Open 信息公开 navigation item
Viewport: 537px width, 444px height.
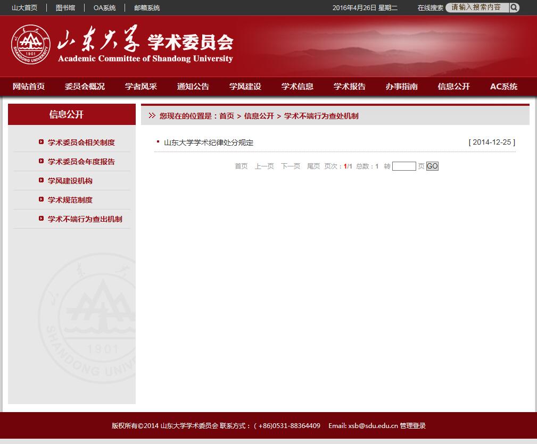click(454, 87)
